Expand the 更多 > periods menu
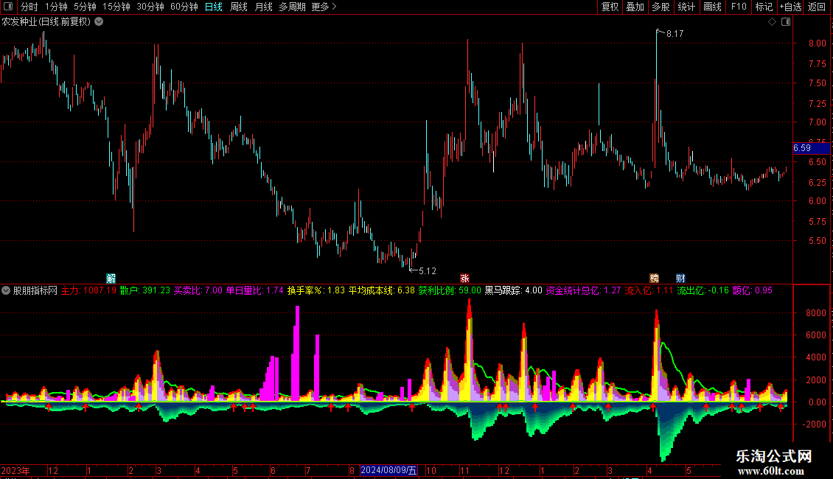 (324, 7)
